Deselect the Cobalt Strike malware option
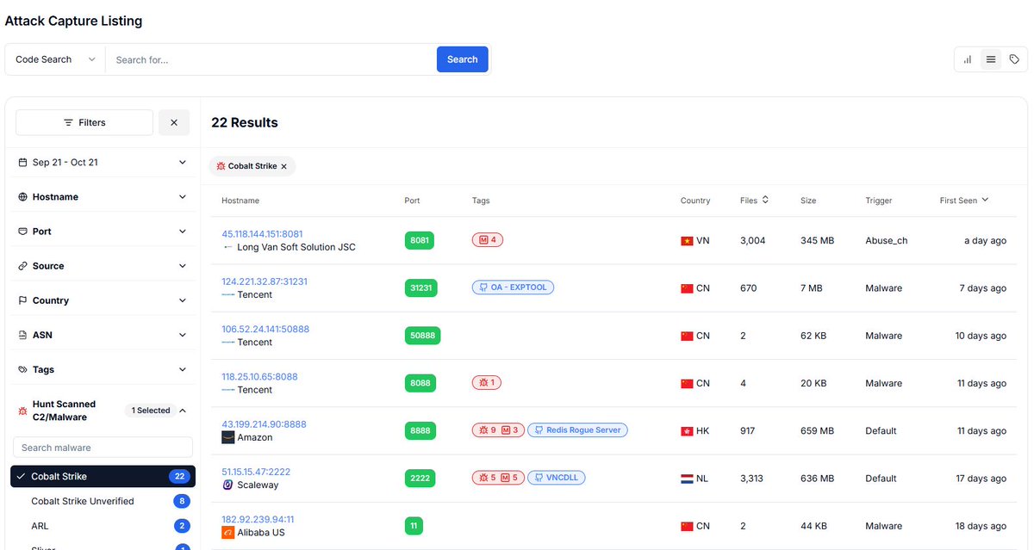The width and height of the screenshot is (1034, 550). pyautogui.click(x=103, y=476)
